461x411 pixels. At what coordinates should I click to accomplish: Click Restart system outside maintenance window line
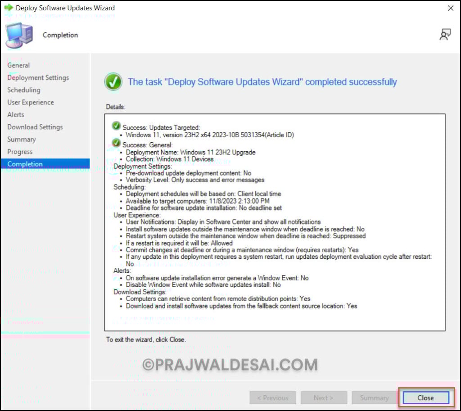point(246,236)
